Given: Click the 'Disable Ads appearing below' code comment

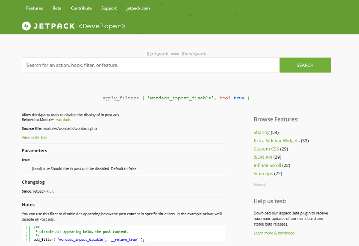Looking at the screenshot, I should pos(82,232).
